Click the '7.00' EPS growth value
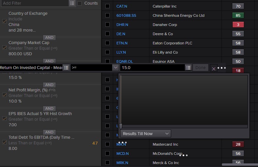Screen dimensions: 258x167 13,125
